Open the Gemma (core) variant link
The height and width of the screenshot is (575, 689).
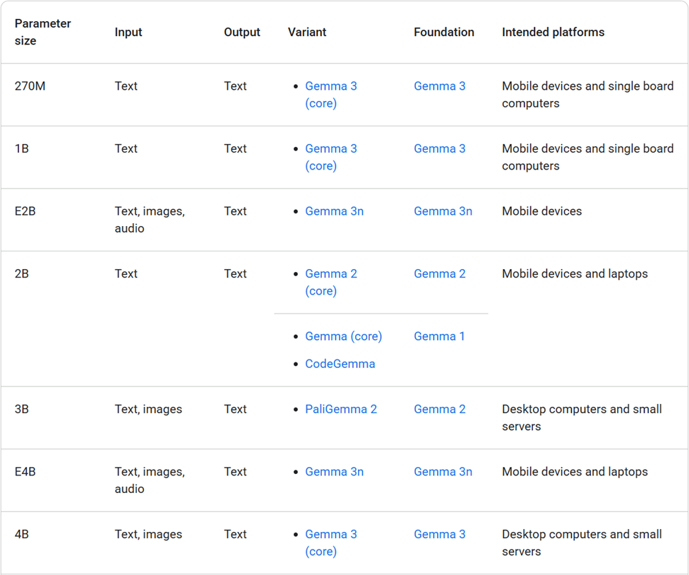tap(344, 336)
